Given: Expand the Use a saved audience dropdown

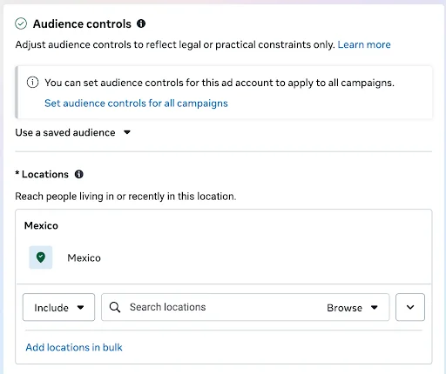Looking at the screenshot, I should (x=73, y=132).
